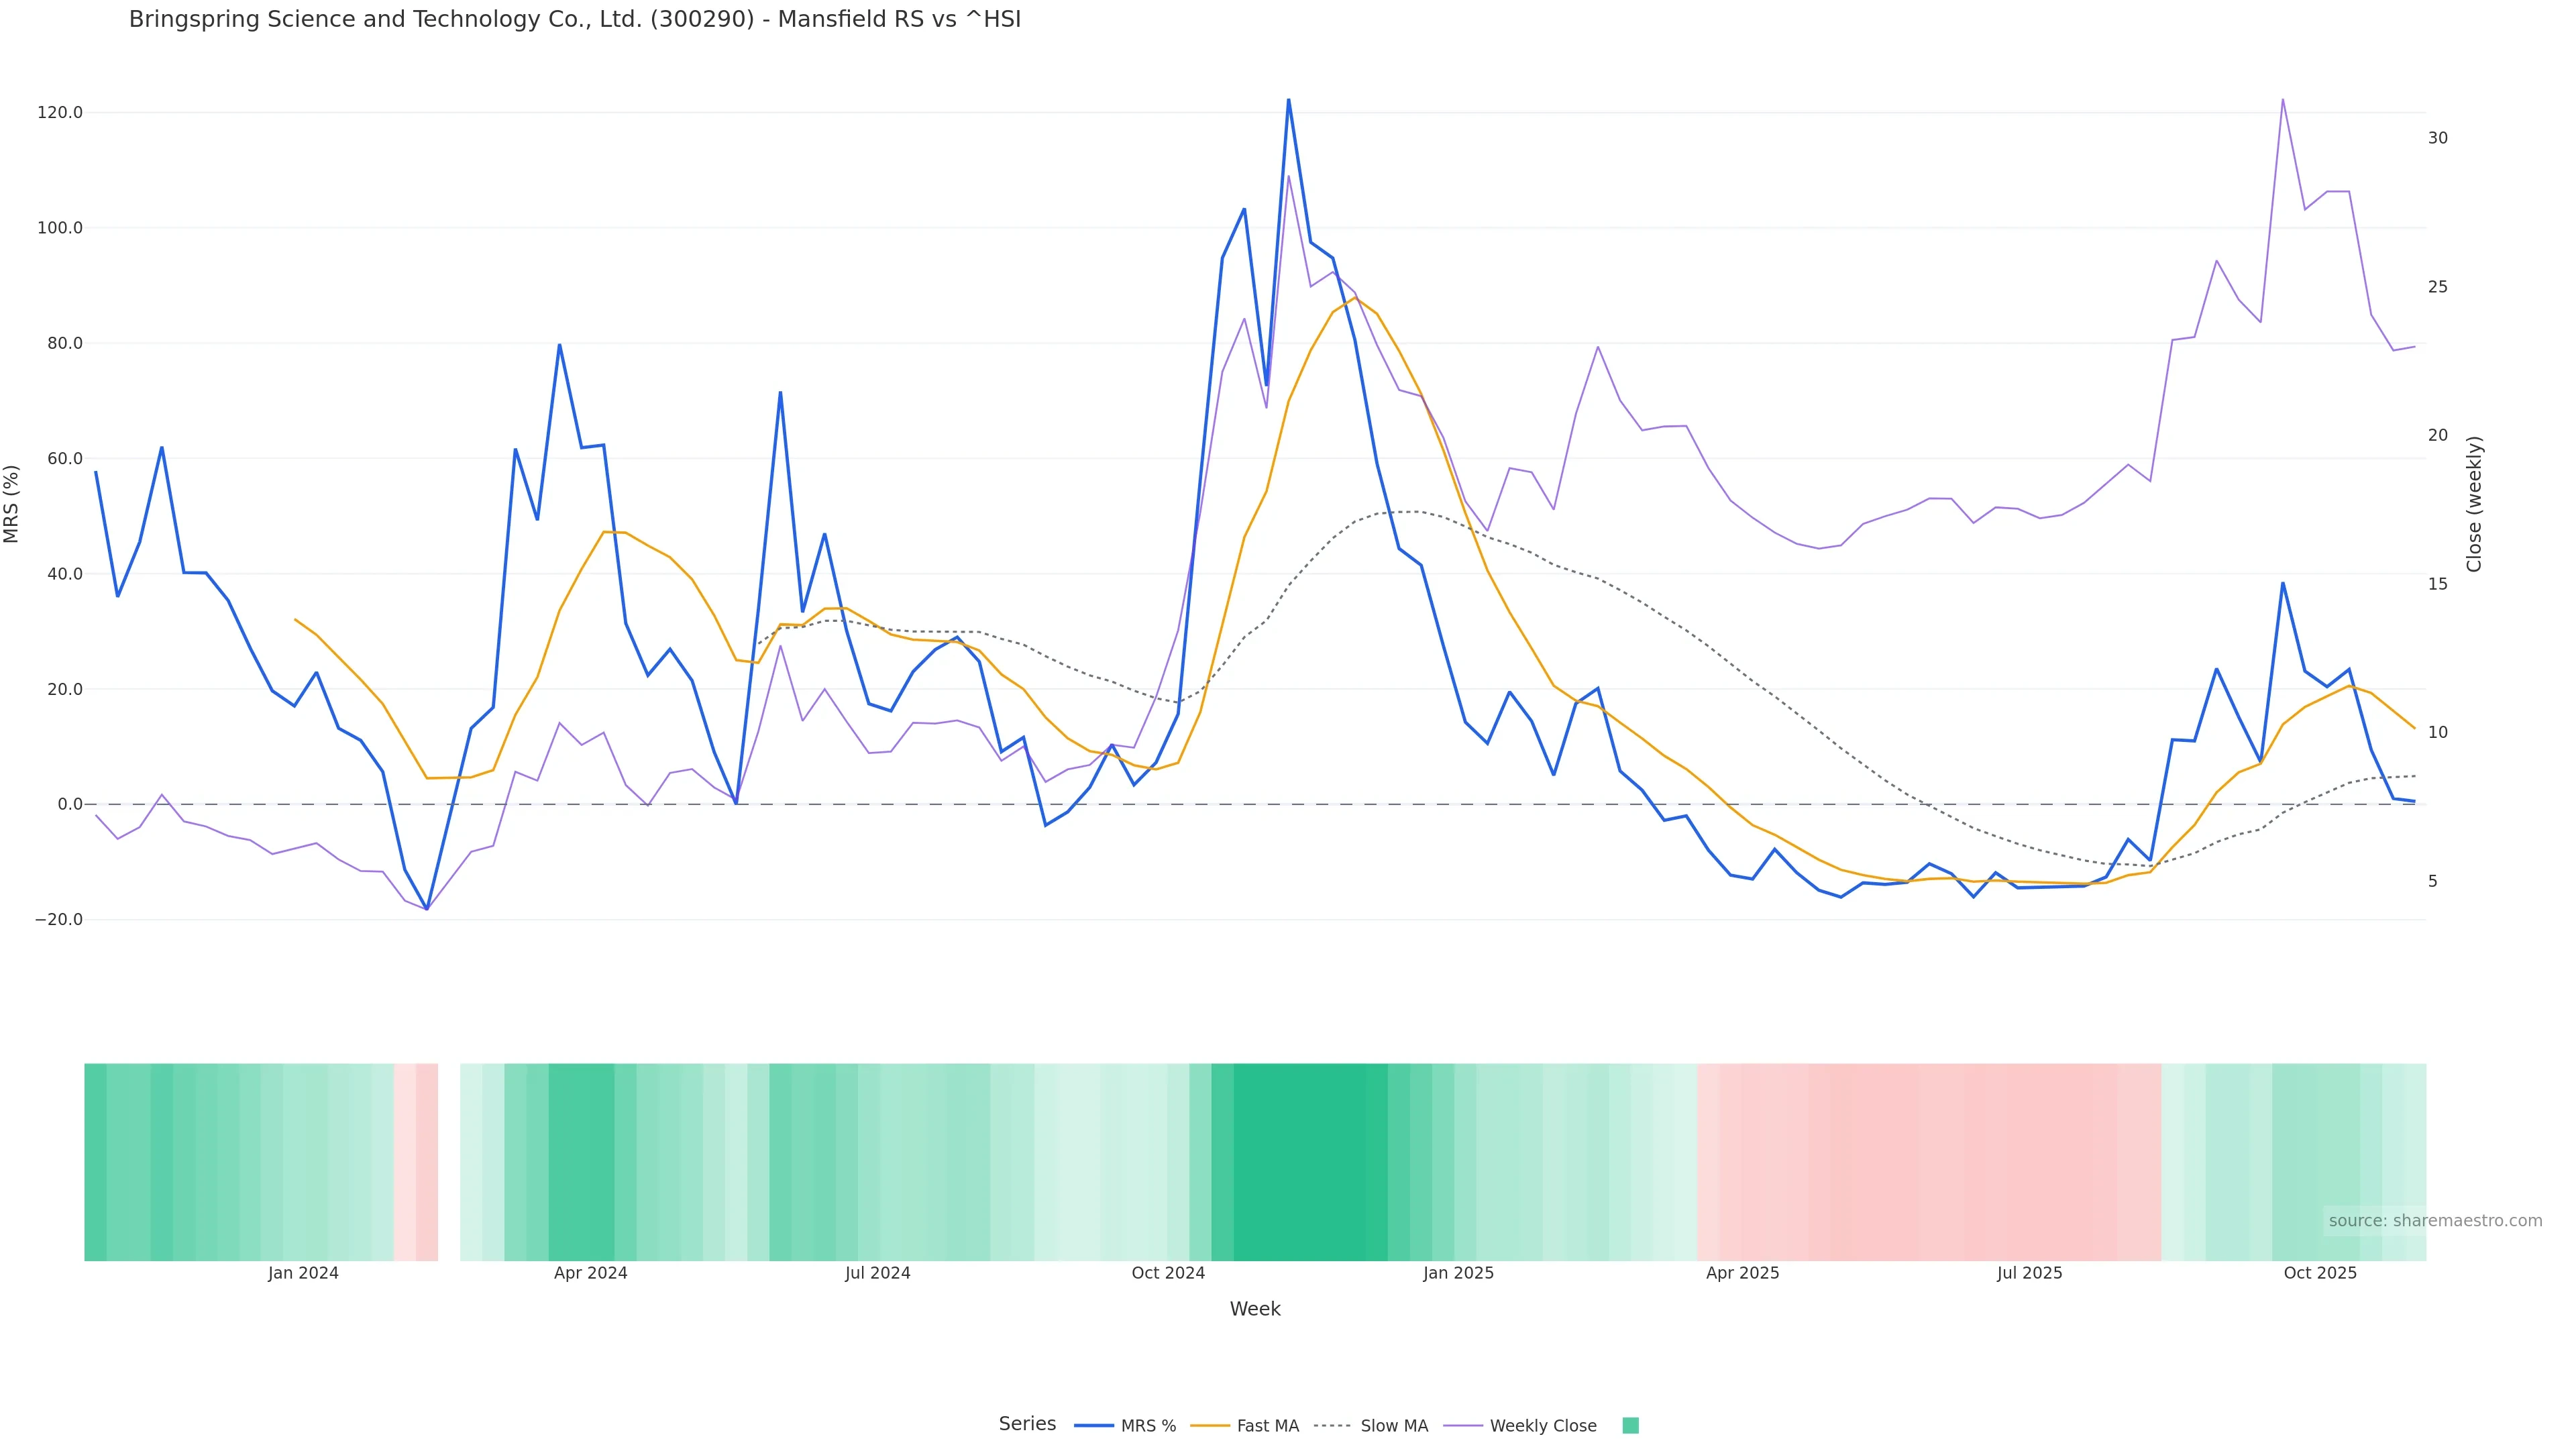
Task: Click the Close (weekly) right axis title
Action: [x=2475, y=504]
